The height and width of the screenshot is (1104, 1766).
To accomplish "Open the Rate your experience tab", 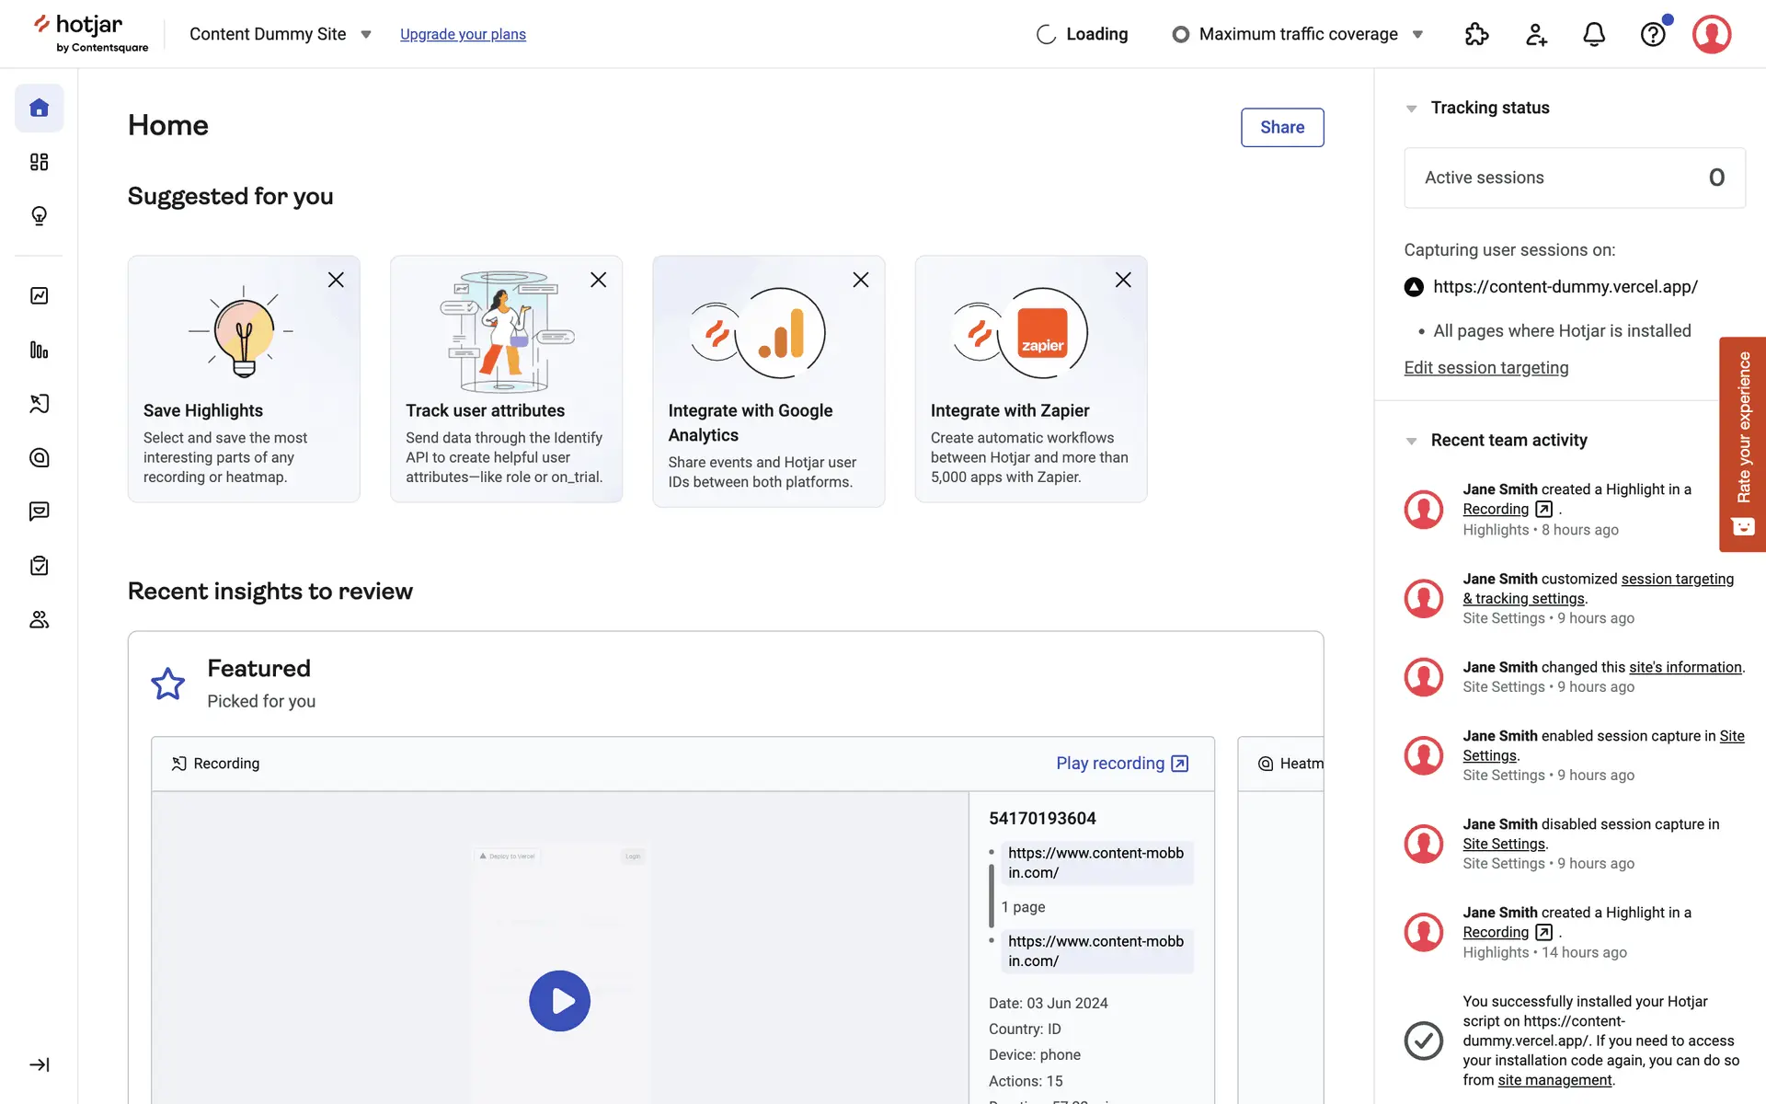I will point(1742,443).
